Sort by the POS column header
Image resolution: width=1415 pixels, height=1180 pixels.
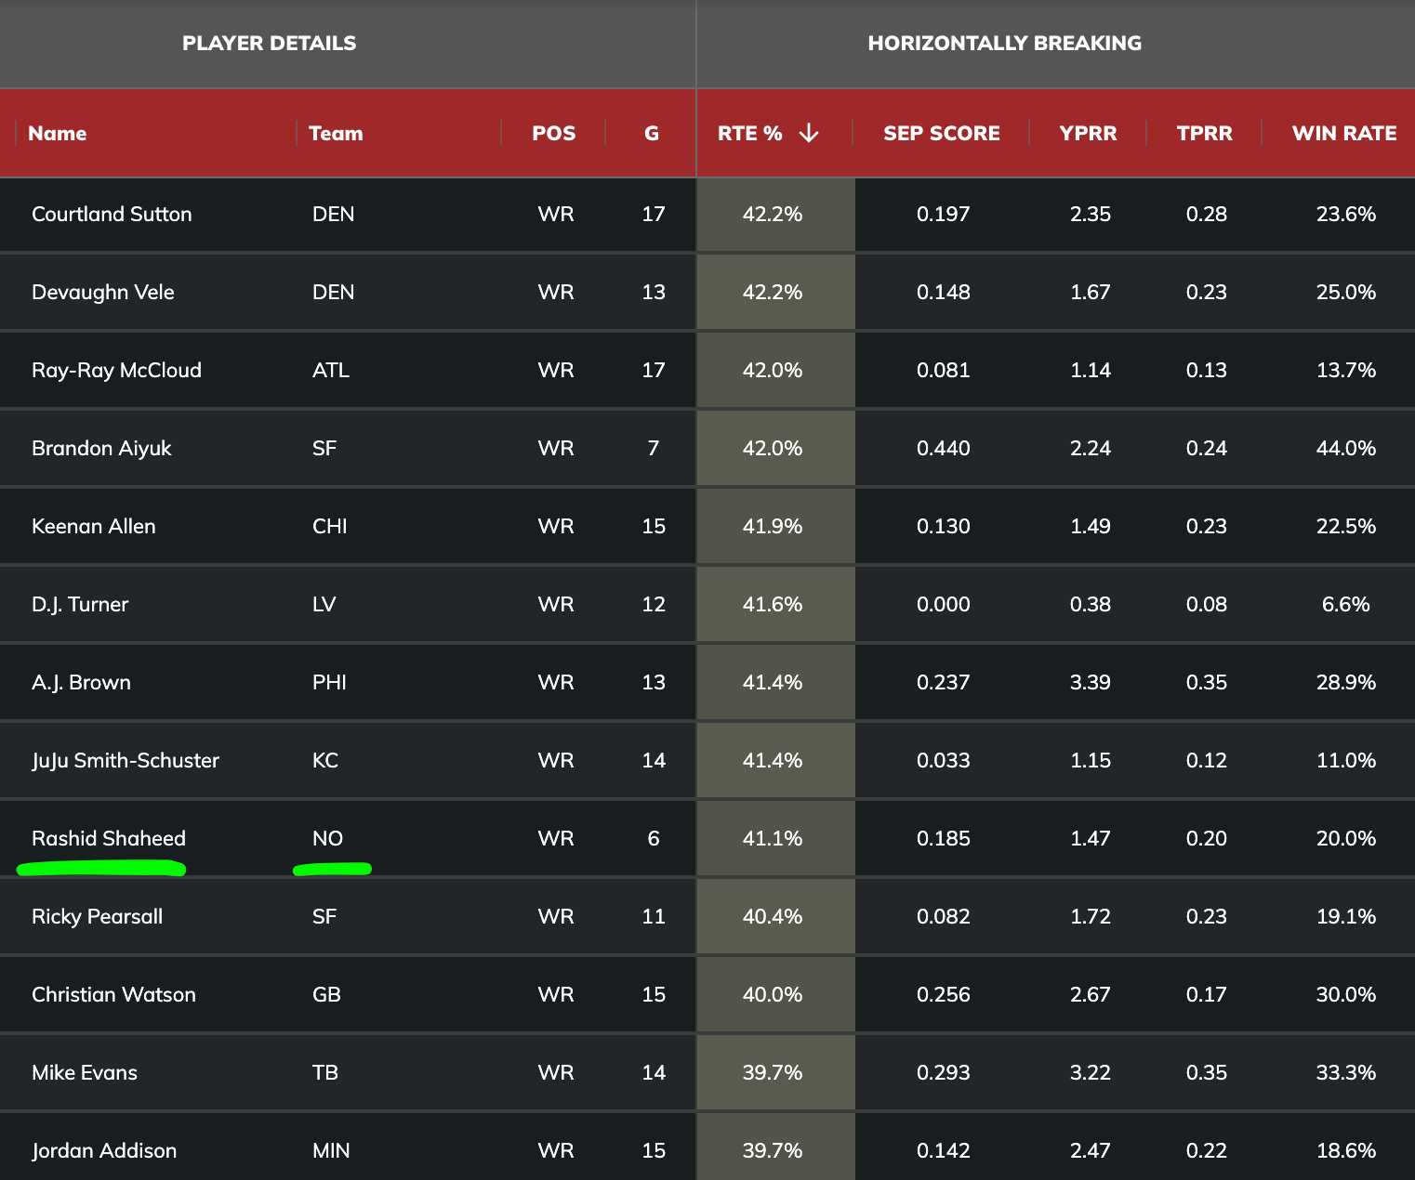pyautogui.click(x=554, y=133)
